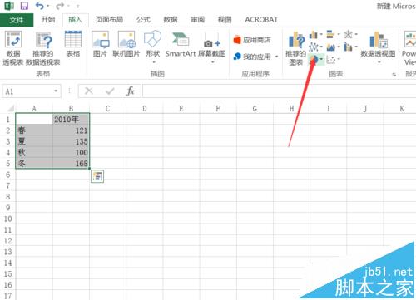The width and height of the screenshot is (416, 300).
Task: Select the cell with value 100
Action: coord(71,152)
